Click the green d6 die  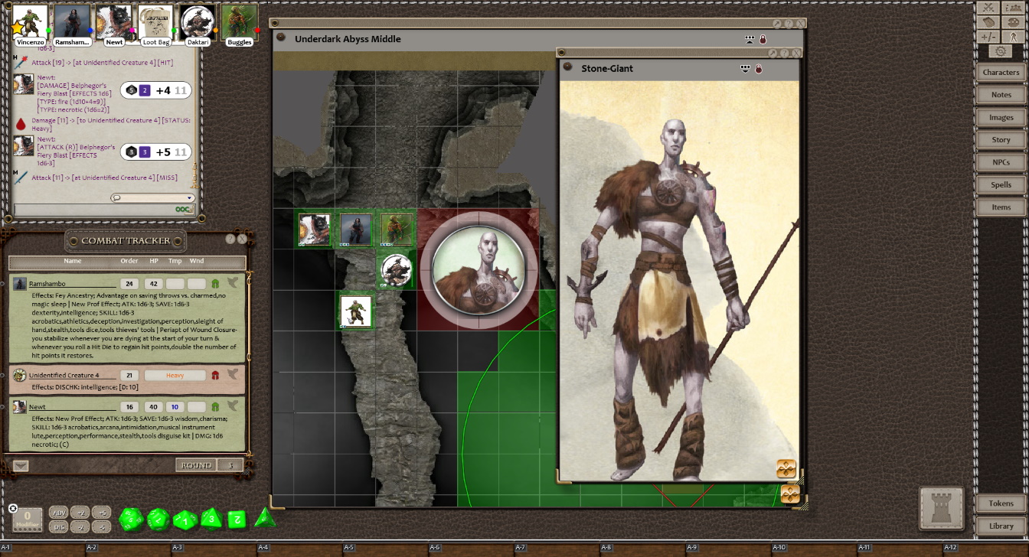(237, 520)
